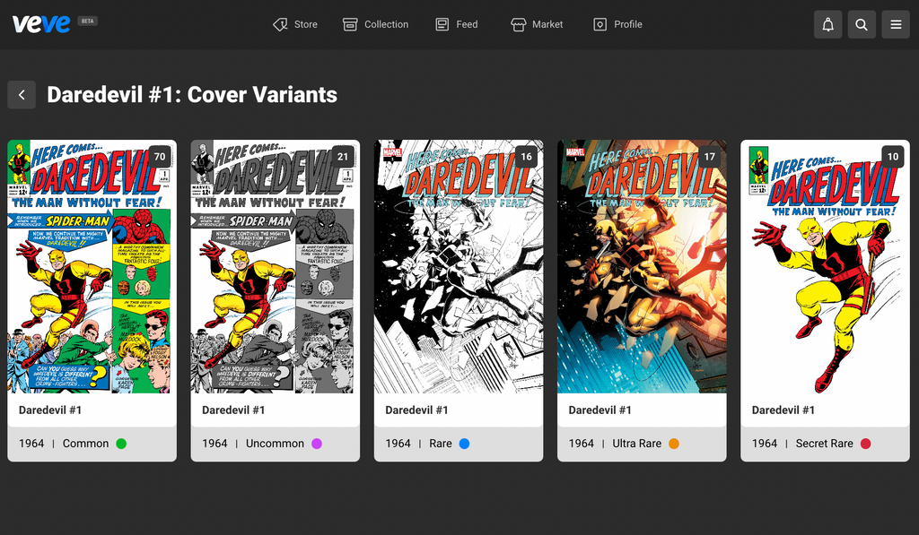Click the 1964 year on Uncommon card
Screen dimensions: 919x535
[x=215, y=444]
